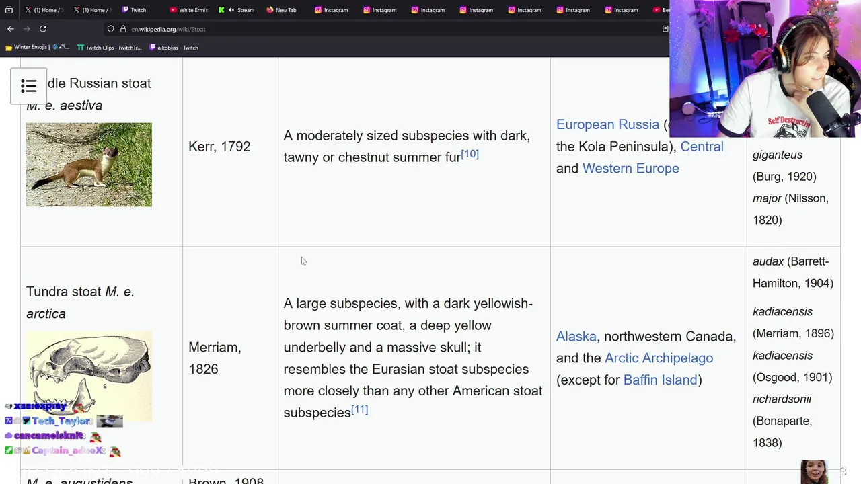Click synonym 'kadiacensis (Osgood, 1901)'
The height and width of the screenshot is (484, 861).
[x=792, y=366]
